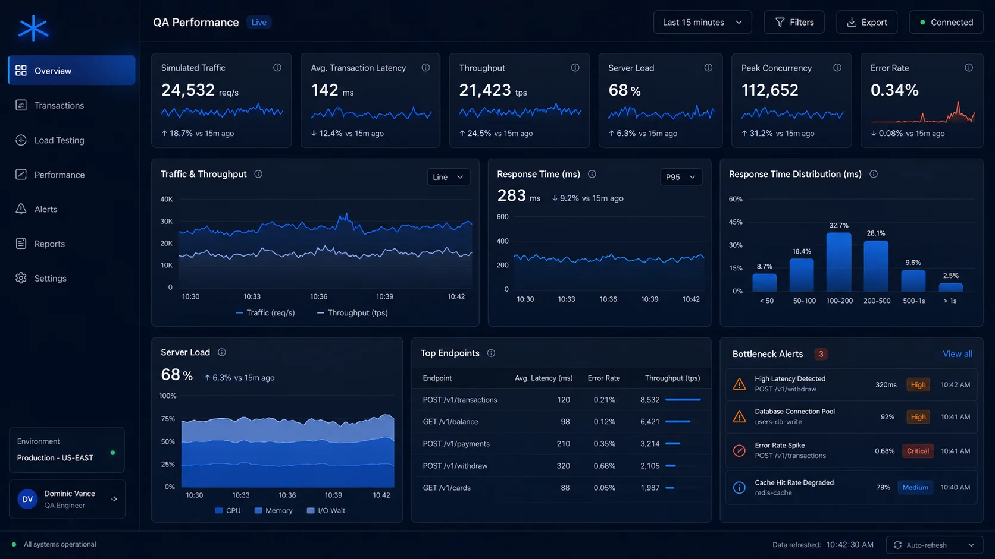Click warning icon for High Latency Detected
Image resolution: width=995 pixels, height=559 pixels.
click(x=739, y=384)
